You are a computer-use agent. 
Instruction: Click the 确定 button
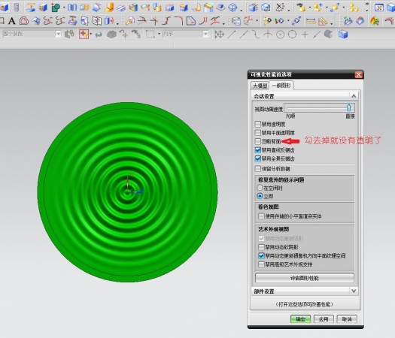pos(300,319)
